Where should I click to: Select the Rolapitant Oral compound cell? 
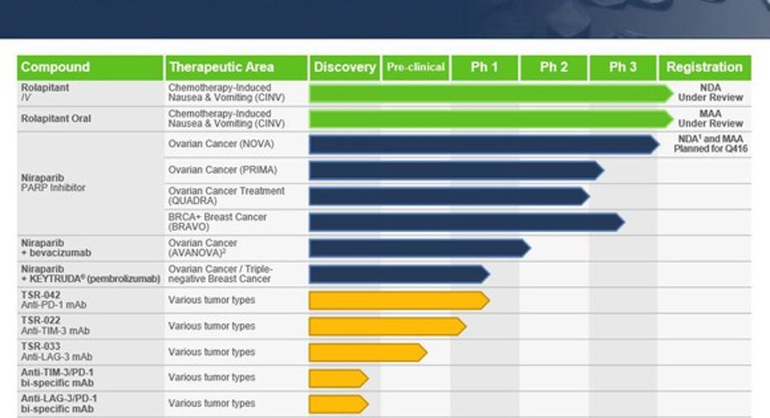pyautogui.click(x=90, y=119)
